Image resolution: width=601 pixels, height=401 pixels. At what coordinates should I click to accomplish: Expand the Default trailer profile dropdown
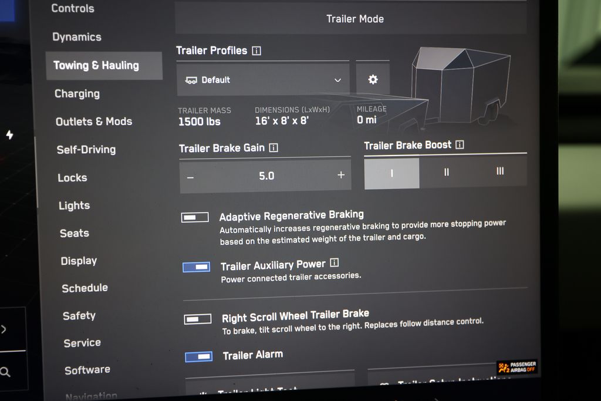pos(263,80)
